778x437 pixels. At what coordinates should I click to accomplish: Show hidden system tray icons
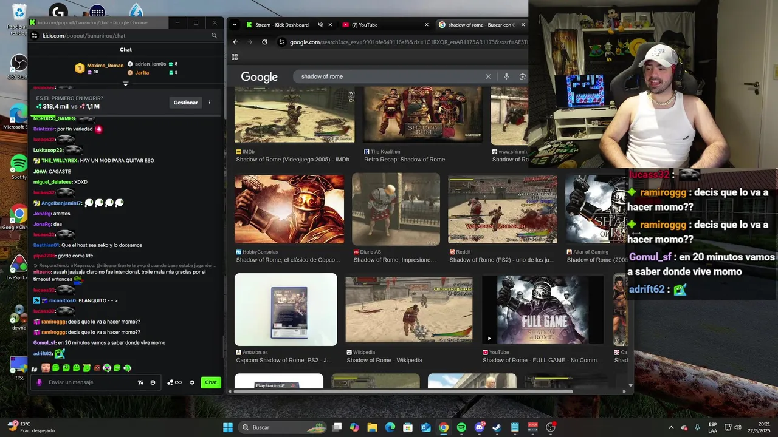(x=671, y=427)
